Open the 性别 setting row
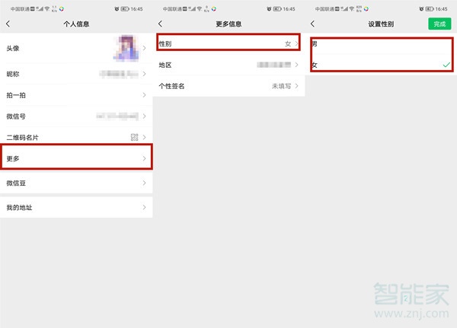Image resolution: width=457 pixels, height=328 pixels. [228, 43]
